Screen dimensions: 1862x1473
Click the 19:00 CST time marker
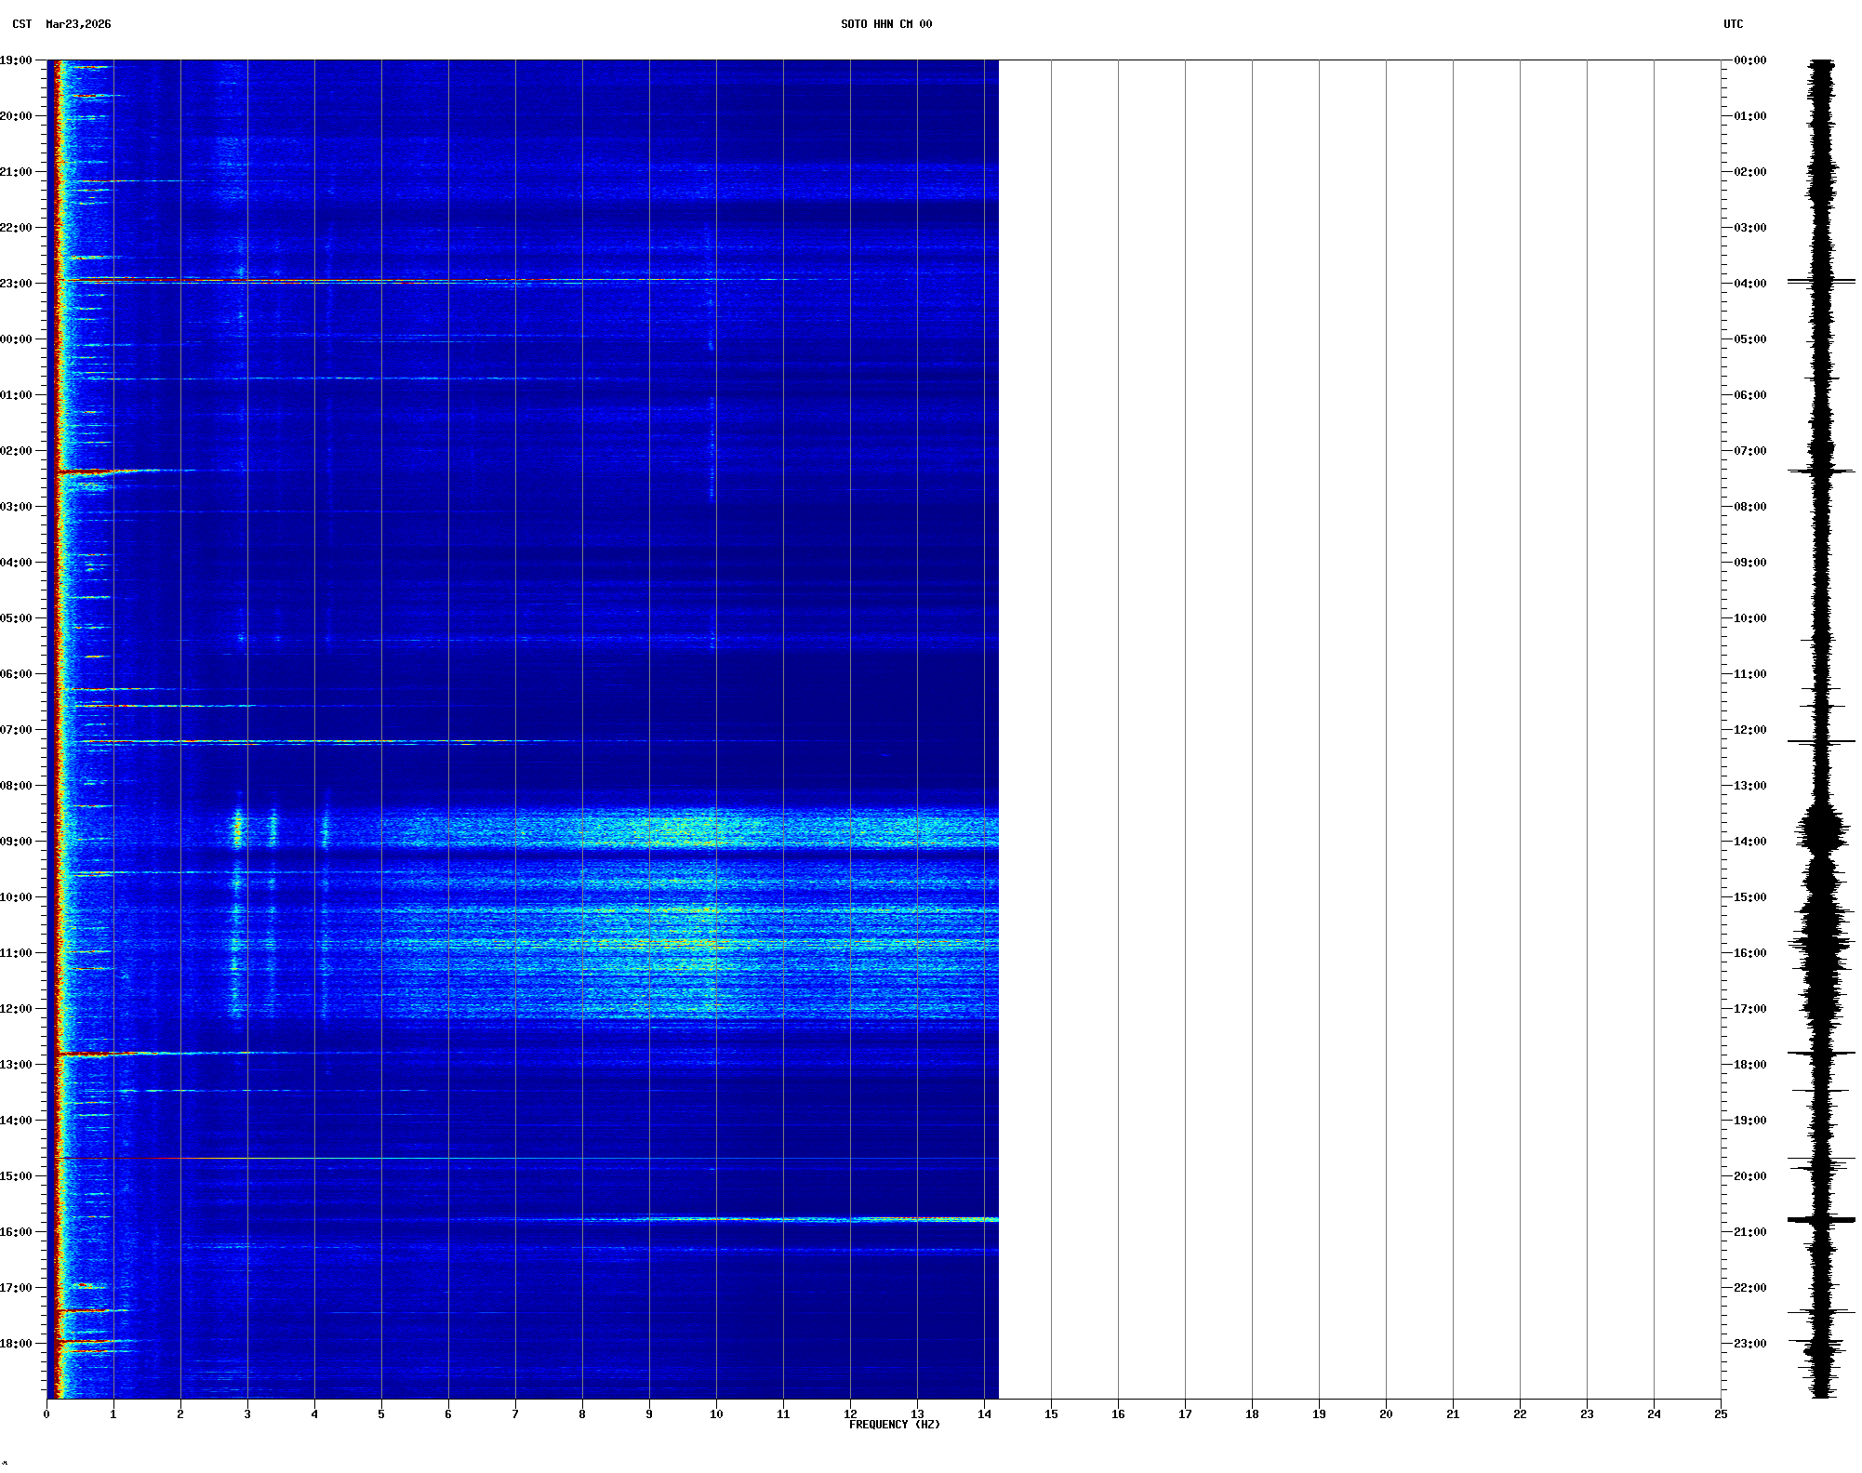16,60
